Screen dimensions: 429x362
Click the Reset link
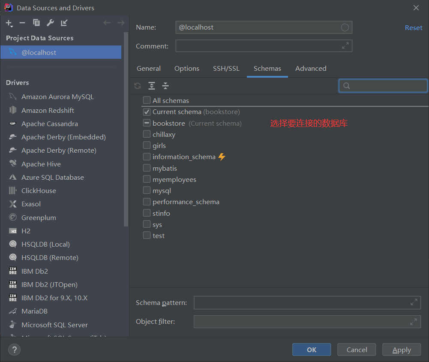tap(414, 27)
